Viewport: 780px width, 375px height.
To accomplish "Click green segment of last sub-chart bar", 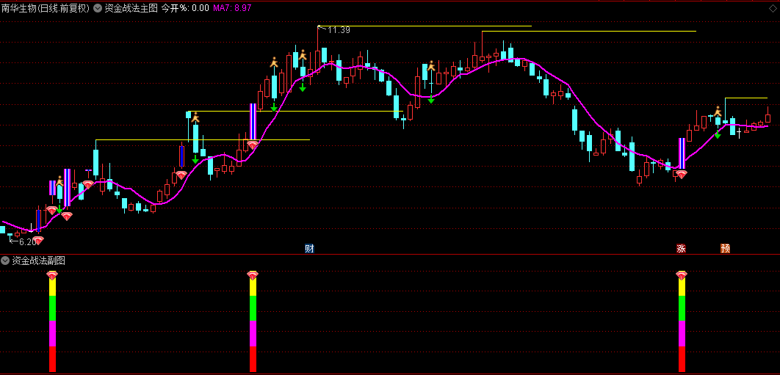I will [x=682, y=308].
